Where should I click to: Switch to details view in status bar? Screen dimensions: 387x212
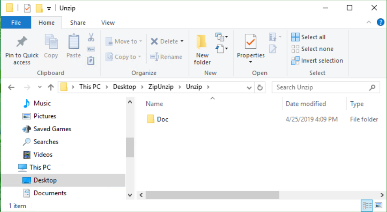pyautogui.click(x=367, y=206)
